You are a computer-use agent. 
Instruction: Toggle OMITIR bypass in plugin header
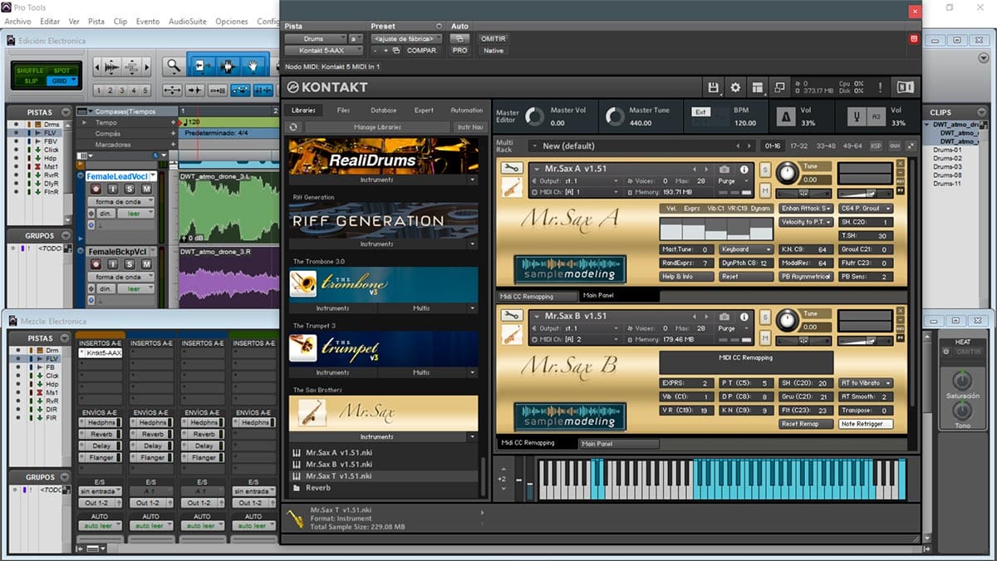pos(493,39)
